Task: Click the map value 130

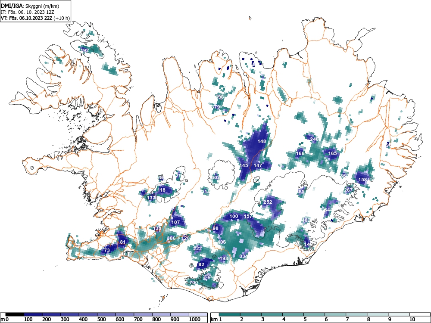Action: click(x=157, y=228)
